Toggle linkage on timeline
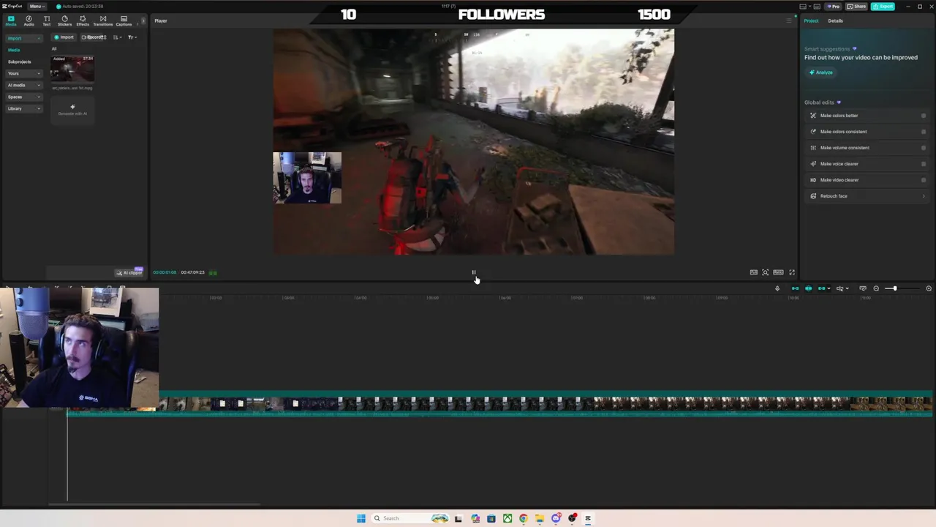936x527 pixels. (821, 288)
